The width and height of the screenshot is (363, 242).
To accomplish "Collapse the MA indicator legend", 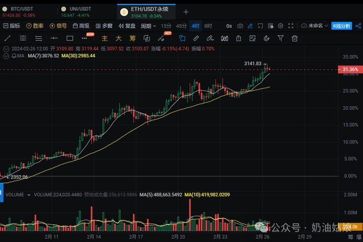I will point(5,56).
